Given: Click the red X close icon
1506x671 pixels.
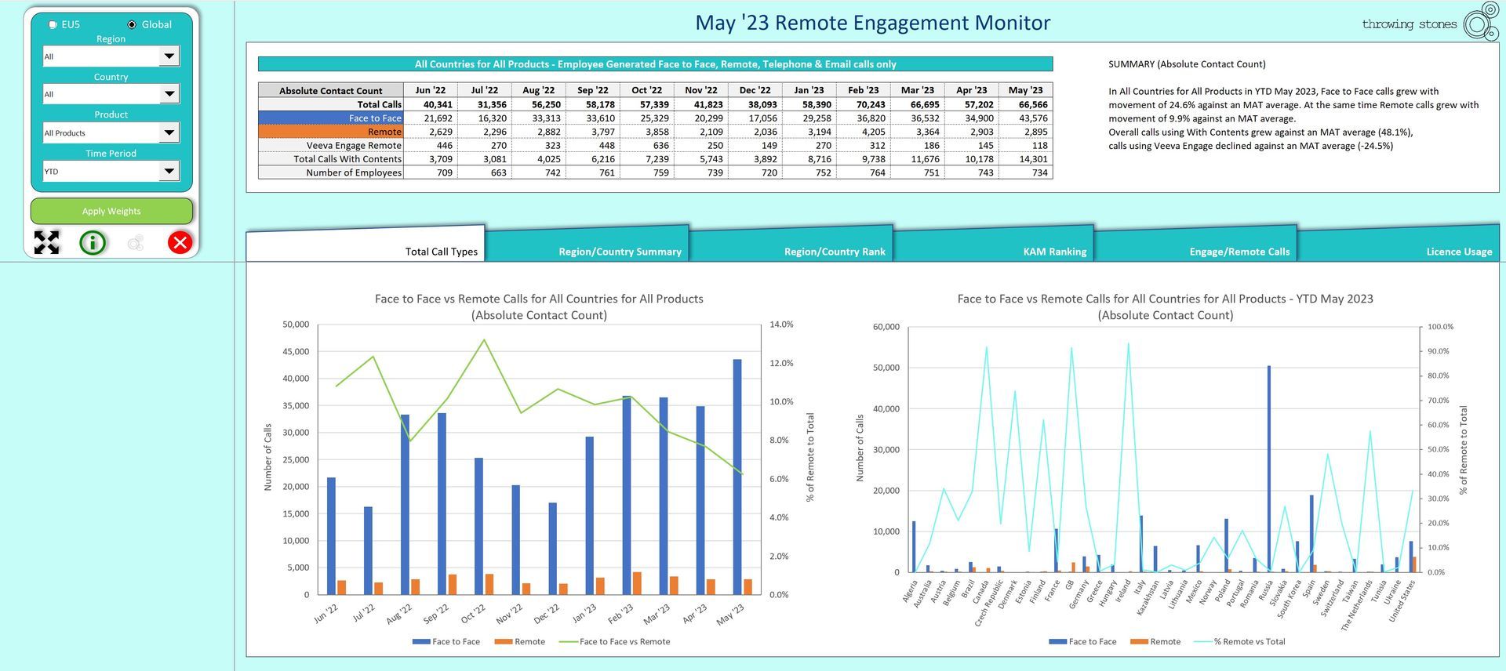Looking at the screenshot, I should pyautogui.click(x=180, y=242).
